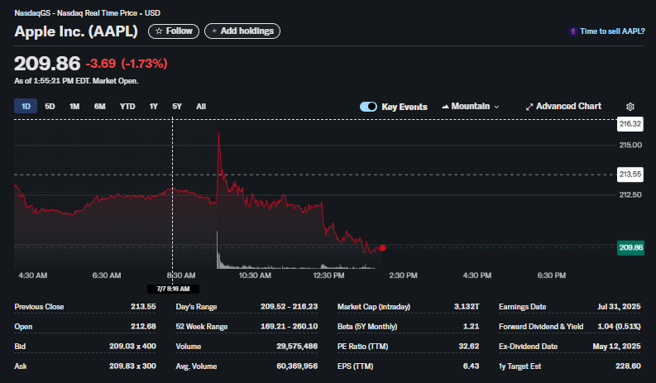Click the 216.32 axis price label
656x383 pixels.
630,124
